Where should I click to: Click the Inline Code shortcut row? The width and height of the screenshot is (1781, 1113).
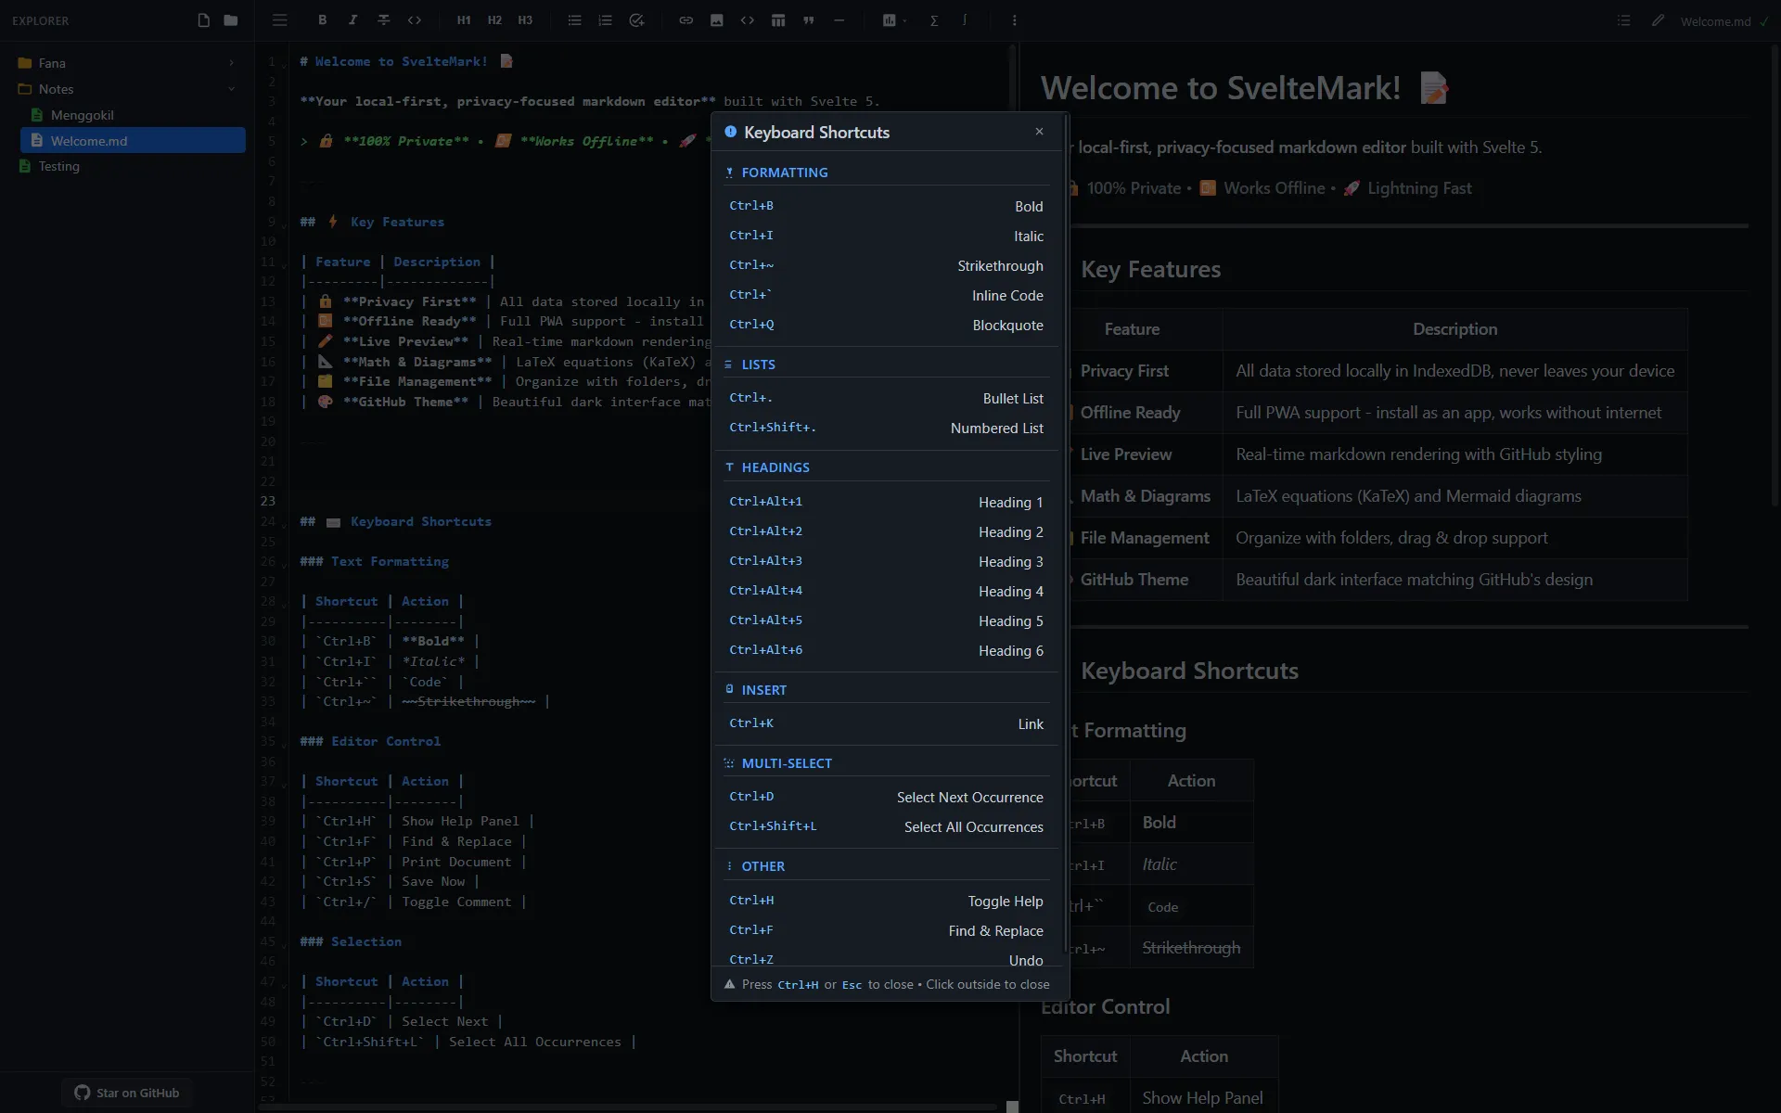(886, 295)
